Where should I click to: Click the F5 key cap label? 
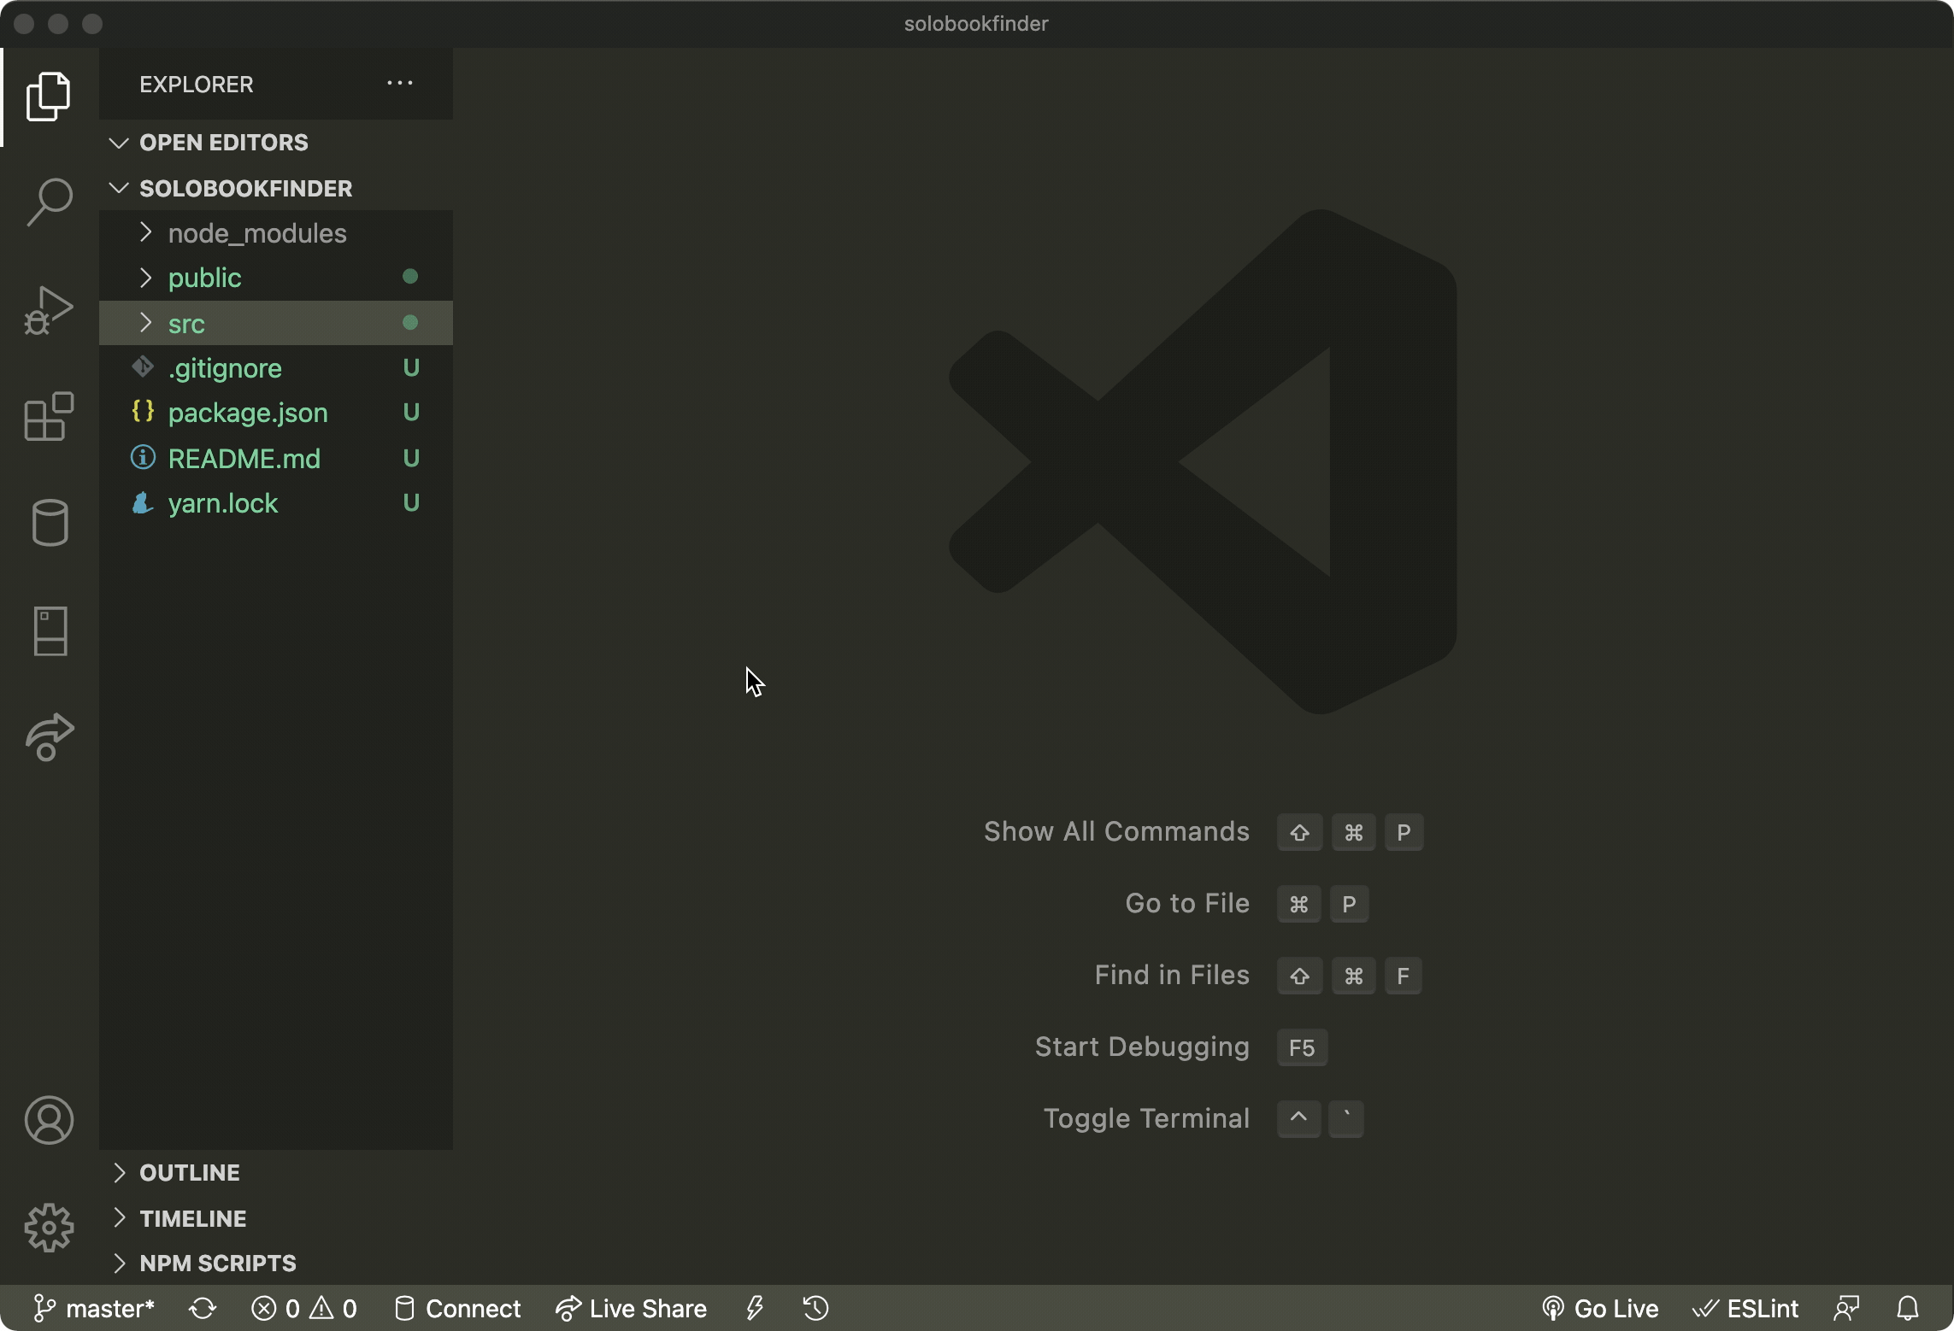pyautogui.click(x=1302, y=1047)
